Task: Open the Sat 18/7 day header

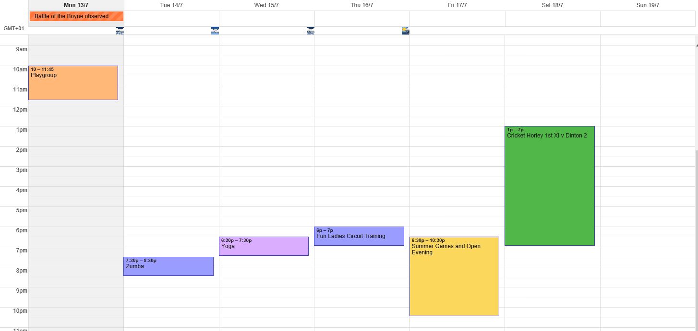Action: click(553, 5)
